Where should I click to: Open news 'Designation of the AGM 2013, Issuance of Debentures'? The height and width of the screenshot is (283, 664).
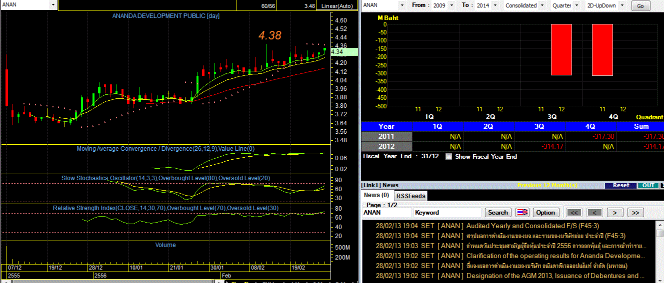tap(554, 276)
